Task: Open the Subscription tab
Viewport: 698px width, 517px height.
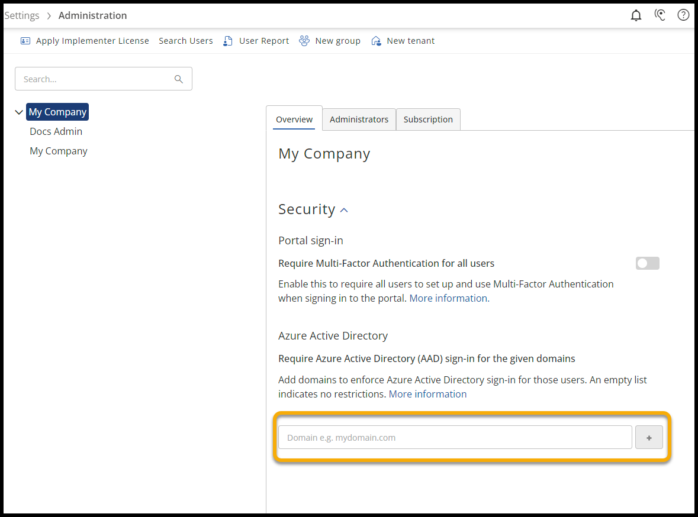Action: [428, 119]
